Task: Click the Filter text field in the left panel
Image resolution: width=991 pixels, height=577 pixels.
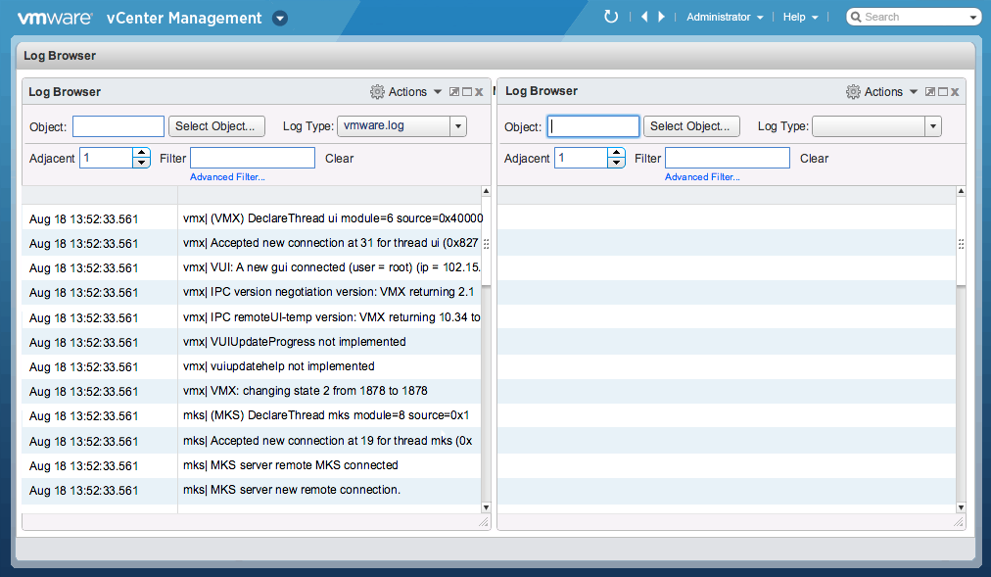Action: 253,158
